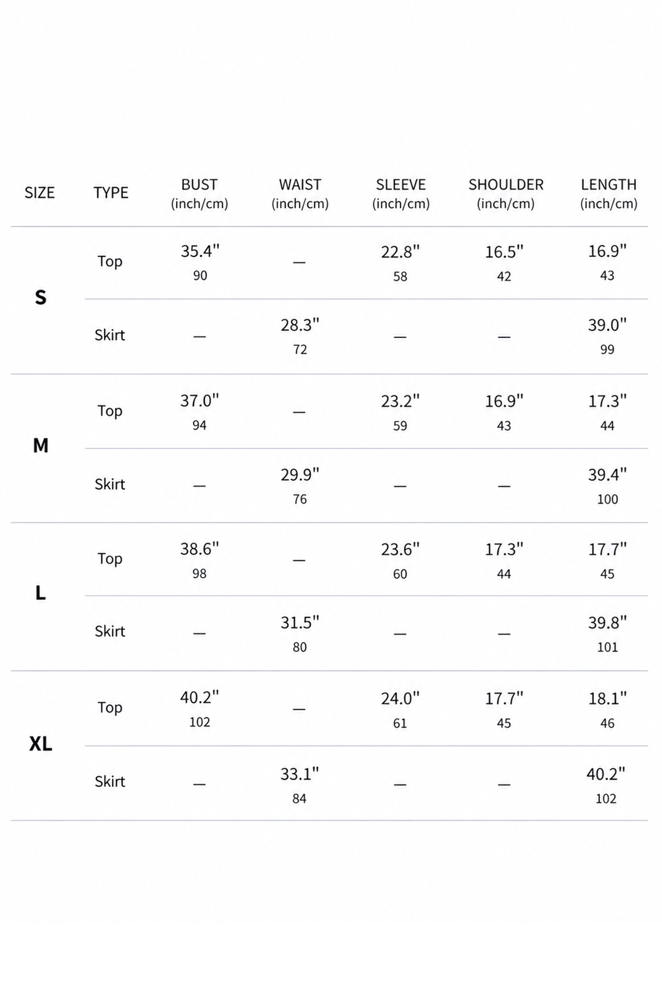Select the XL size label
The image size is (662, 994).
40,744
